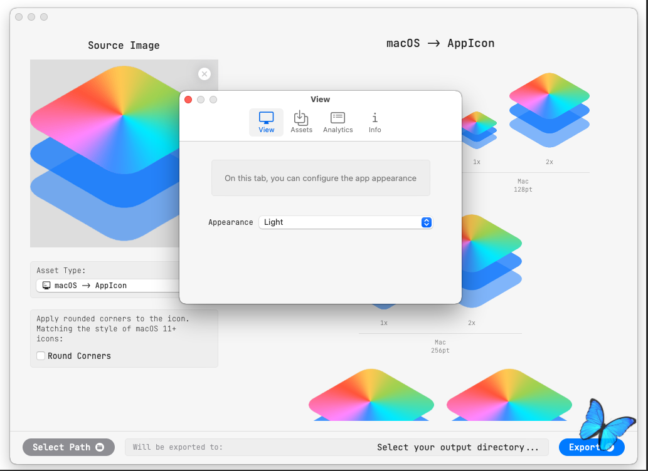
Task: Open the Appearance dropdown set to Light
Action: (x=345, y=222)
